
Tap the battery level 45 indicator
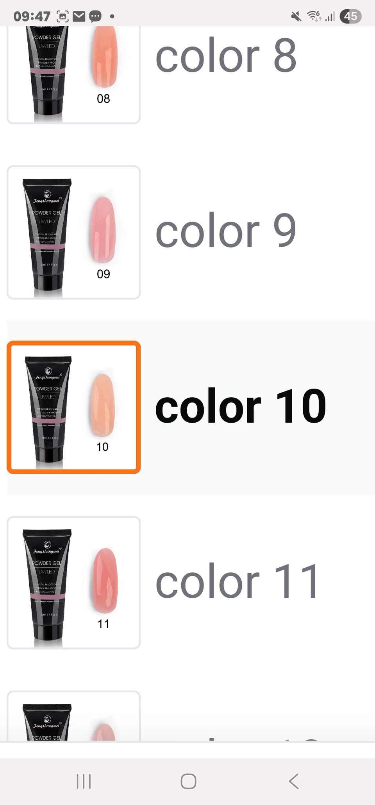pos(350,16)
